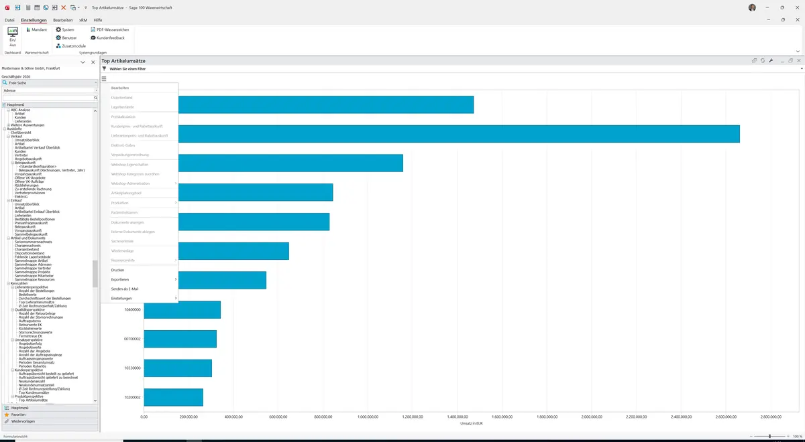Click the hamburger menu icon above the chart
The height and width of the screenshot is (442, 805).
tap(104, 79)
